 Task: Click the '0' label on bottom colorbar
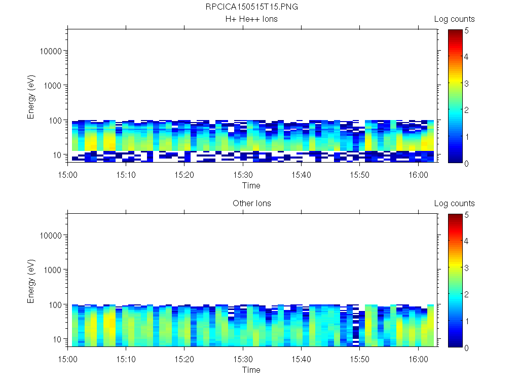click(466, 347)
